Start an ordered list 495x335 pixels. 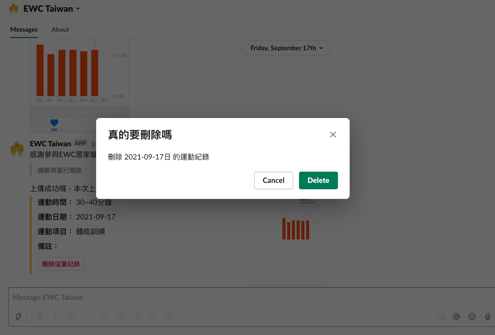pyautogui.click(x=120, y=317)
